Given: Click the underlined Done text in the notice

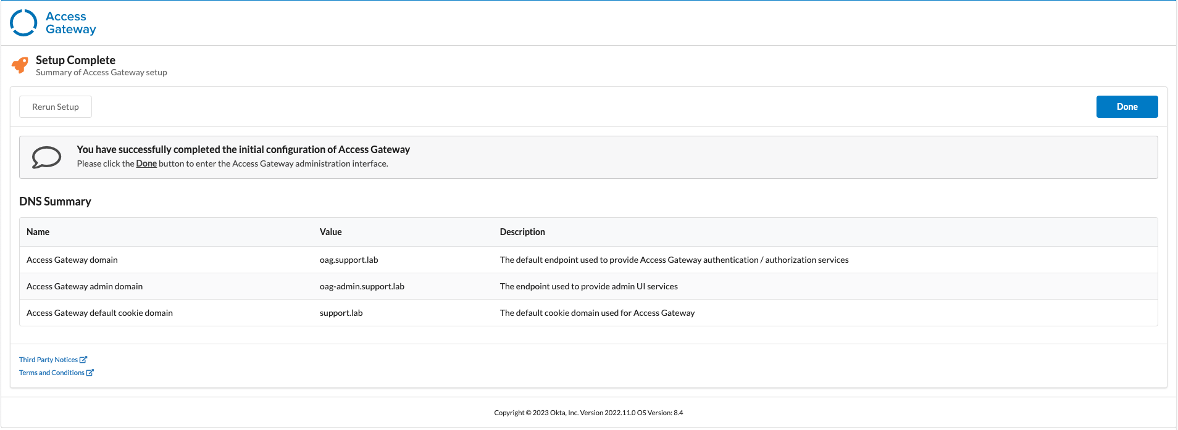Looking at the screenshot, I should tap(146, 163).
